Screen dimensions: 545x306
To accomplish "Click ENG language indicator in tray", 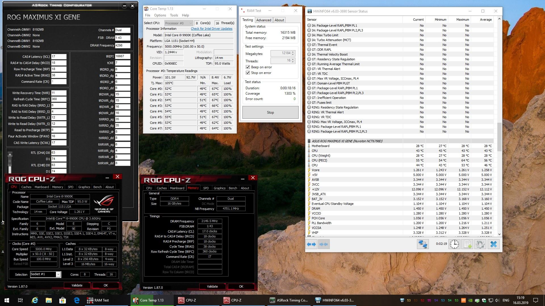I will coord(506,300).
